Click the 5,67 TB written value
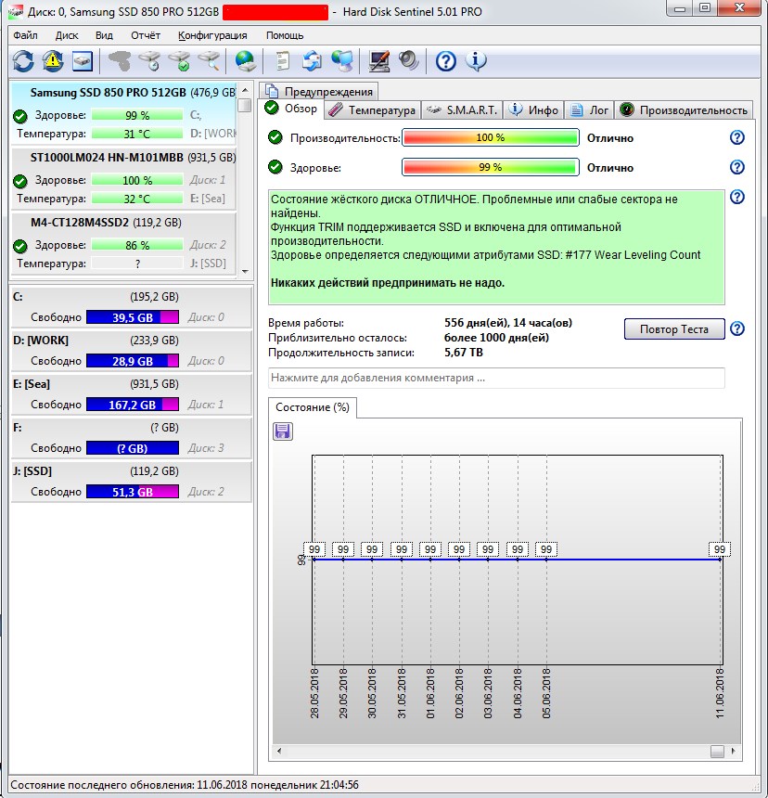The height and width of the screenshot is (798, 768). 464,353
